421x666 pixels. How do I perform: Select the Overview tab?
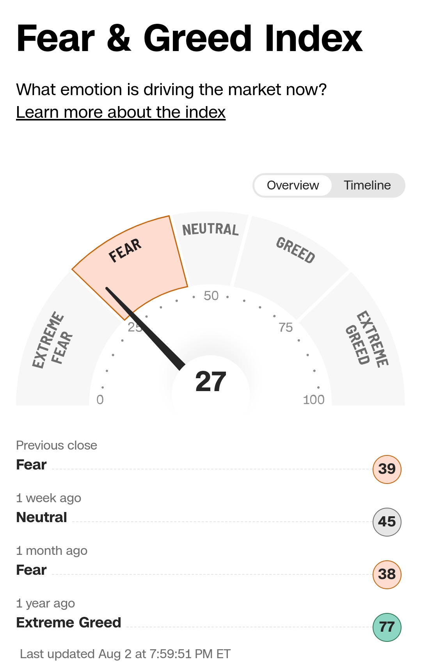tap(293, 185)
